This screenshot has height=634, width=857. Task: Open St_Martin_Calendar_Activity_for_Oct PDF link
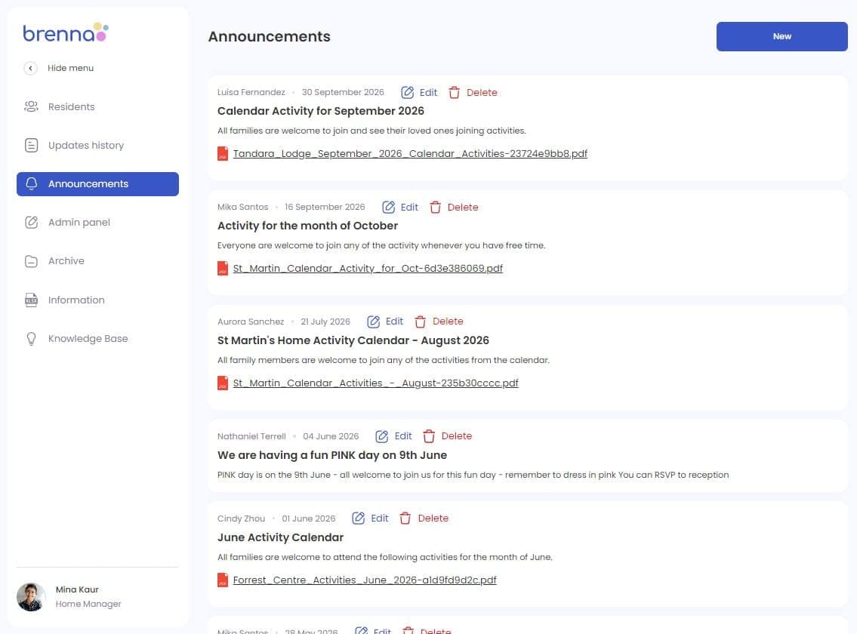coord(368,269)
